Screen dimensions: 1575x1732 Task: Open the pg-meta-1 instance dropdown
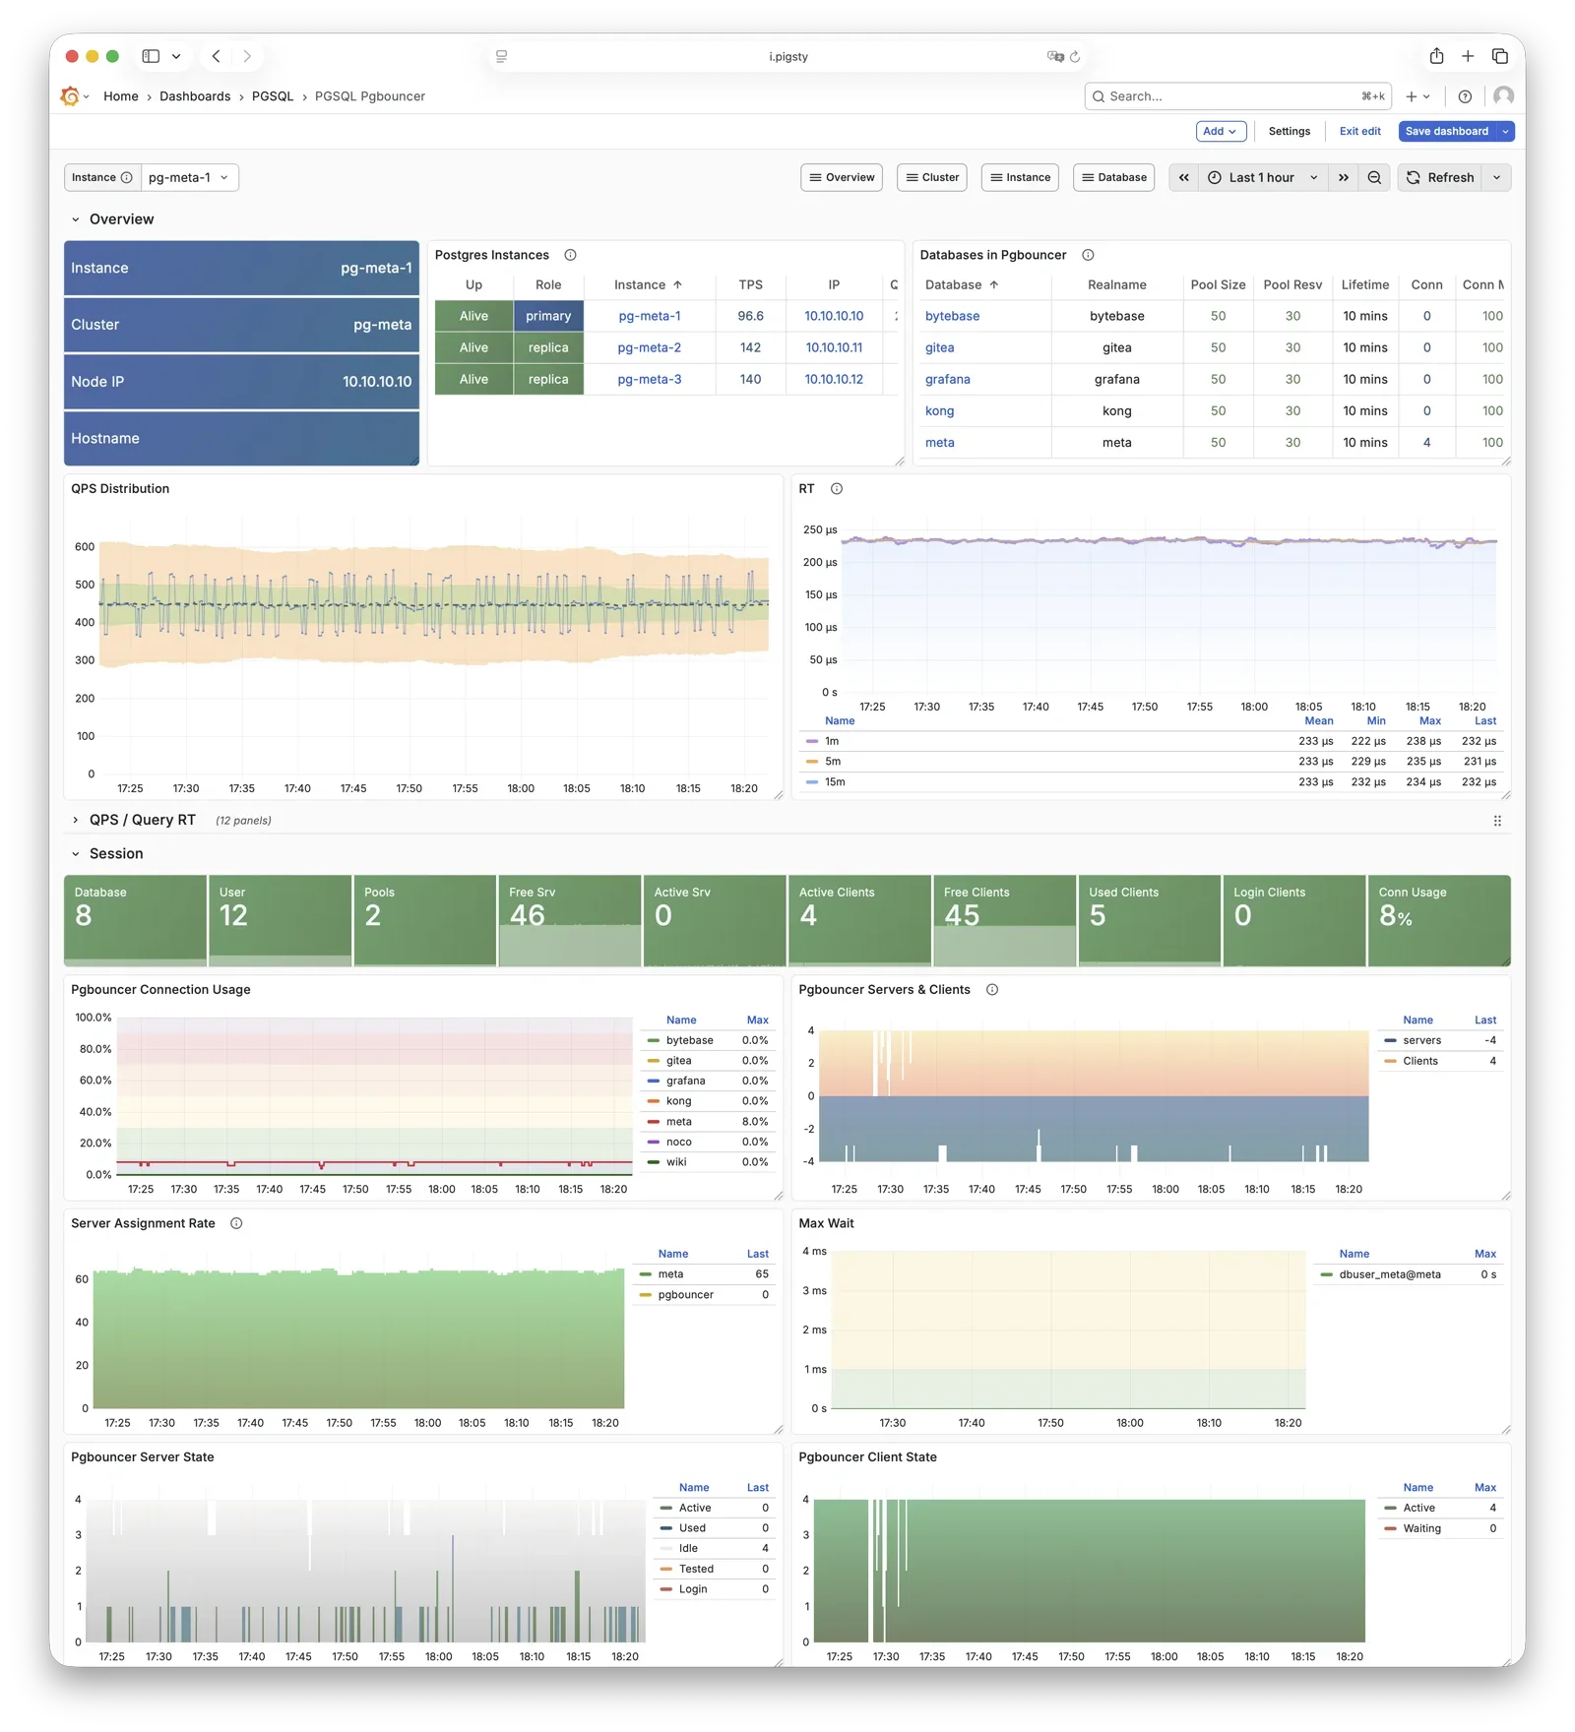click(189, 178)
